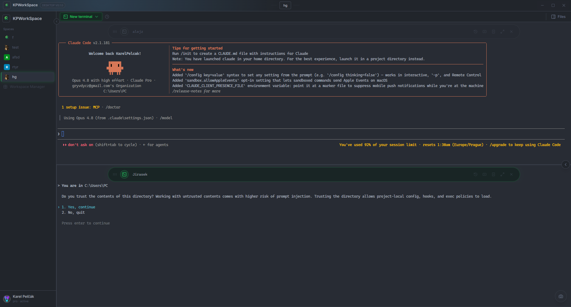
Task: Click the DESKTOP version badge
Action: [x=52, y=5]
